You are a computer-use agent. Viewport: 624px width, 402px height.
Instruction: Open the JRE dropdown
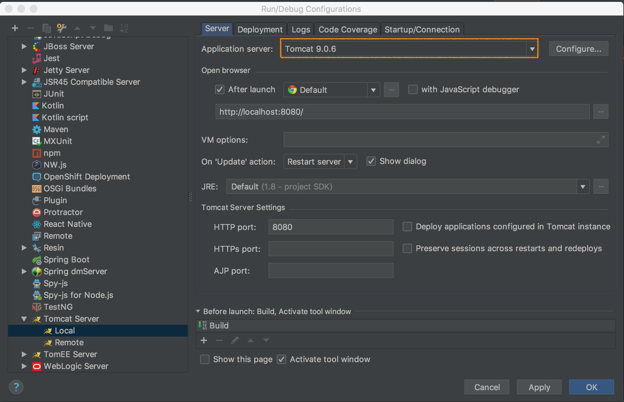click(x=583, y=187)
